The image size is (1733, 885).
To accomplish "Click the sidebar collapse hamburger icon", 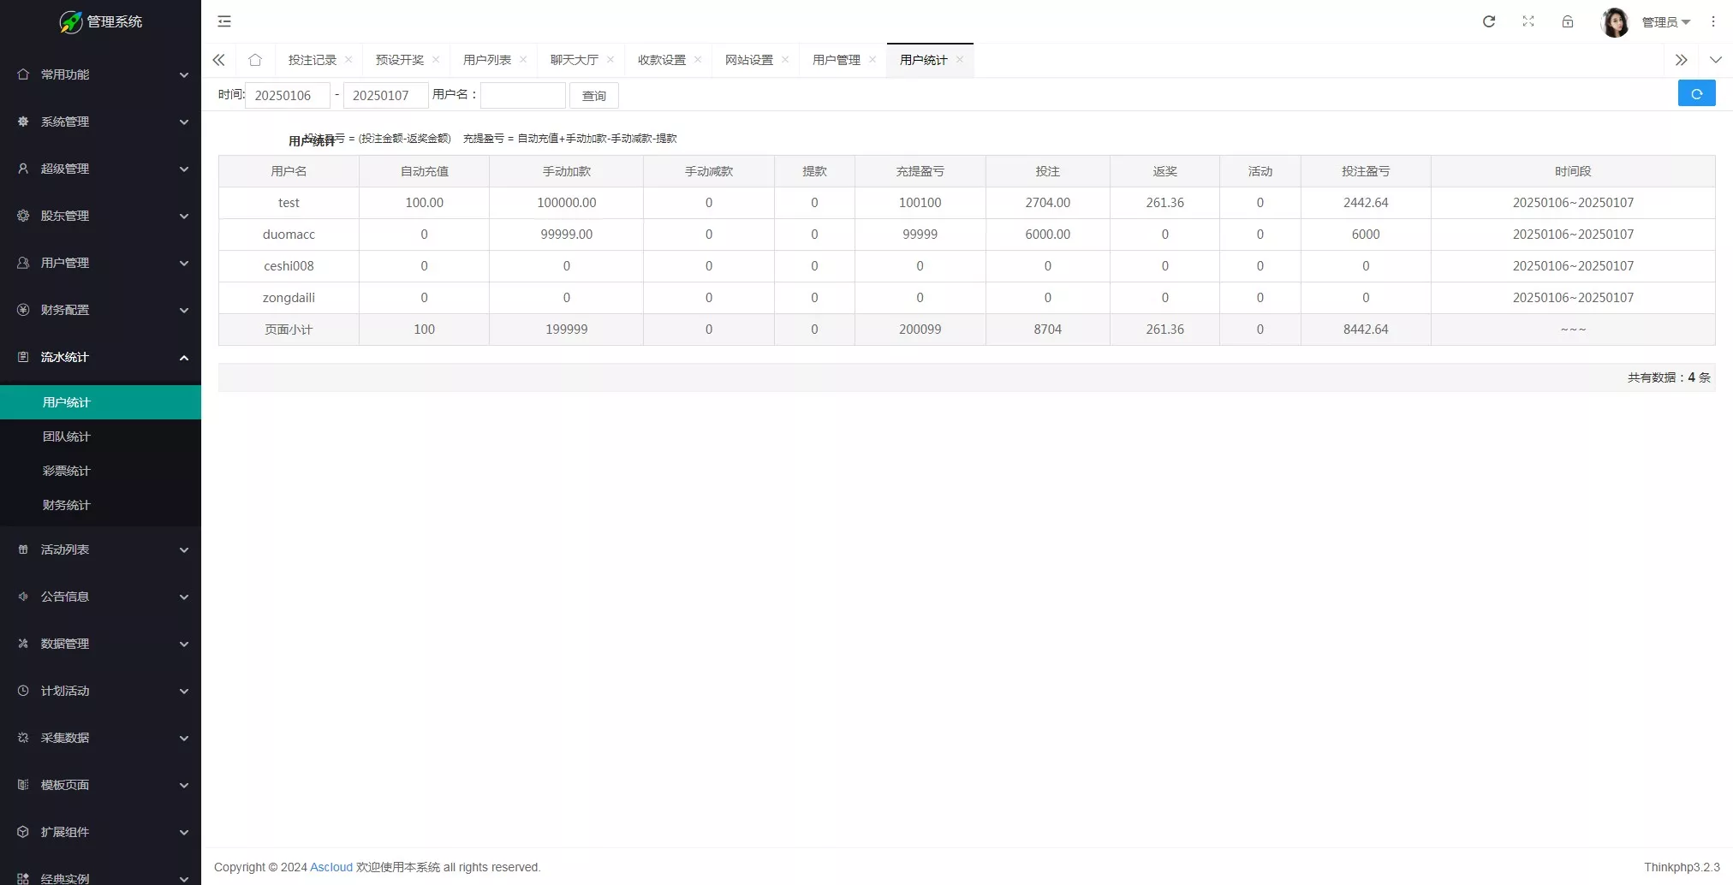I will click(224, 21).
